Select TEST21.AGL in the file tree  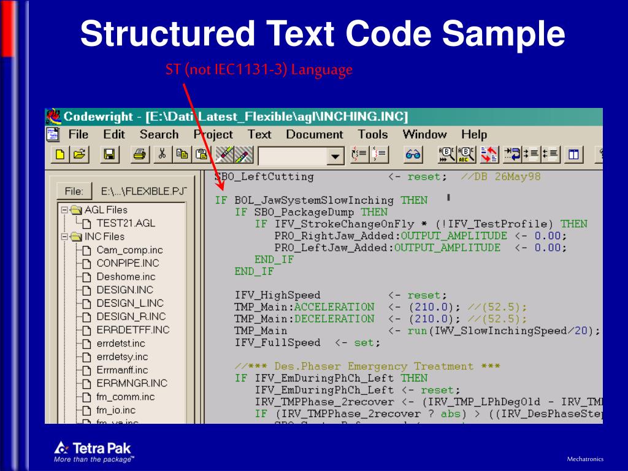pyautogui.click(x=117, y=223)
